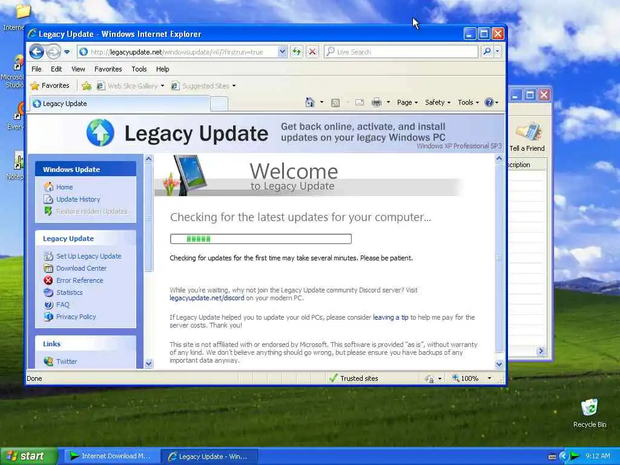Expand the Print options dropdown arrow

388,102
